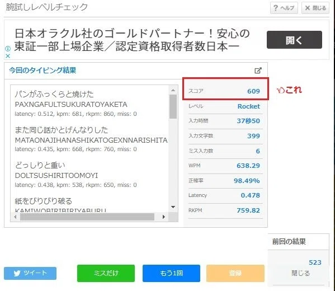Click the input time 37秒50
The image size is (335, 291).
(248, 121)
